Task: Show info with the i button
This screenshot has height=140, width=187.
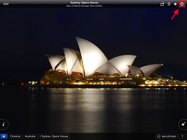Action: coord(4,125)
